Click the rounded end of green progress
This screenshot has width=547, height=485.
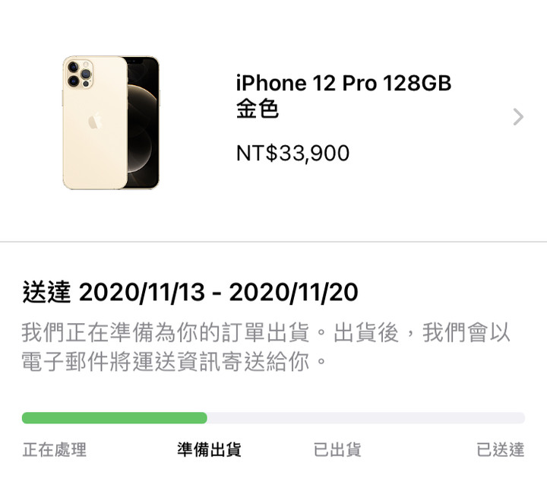click(x=202, y=418)
